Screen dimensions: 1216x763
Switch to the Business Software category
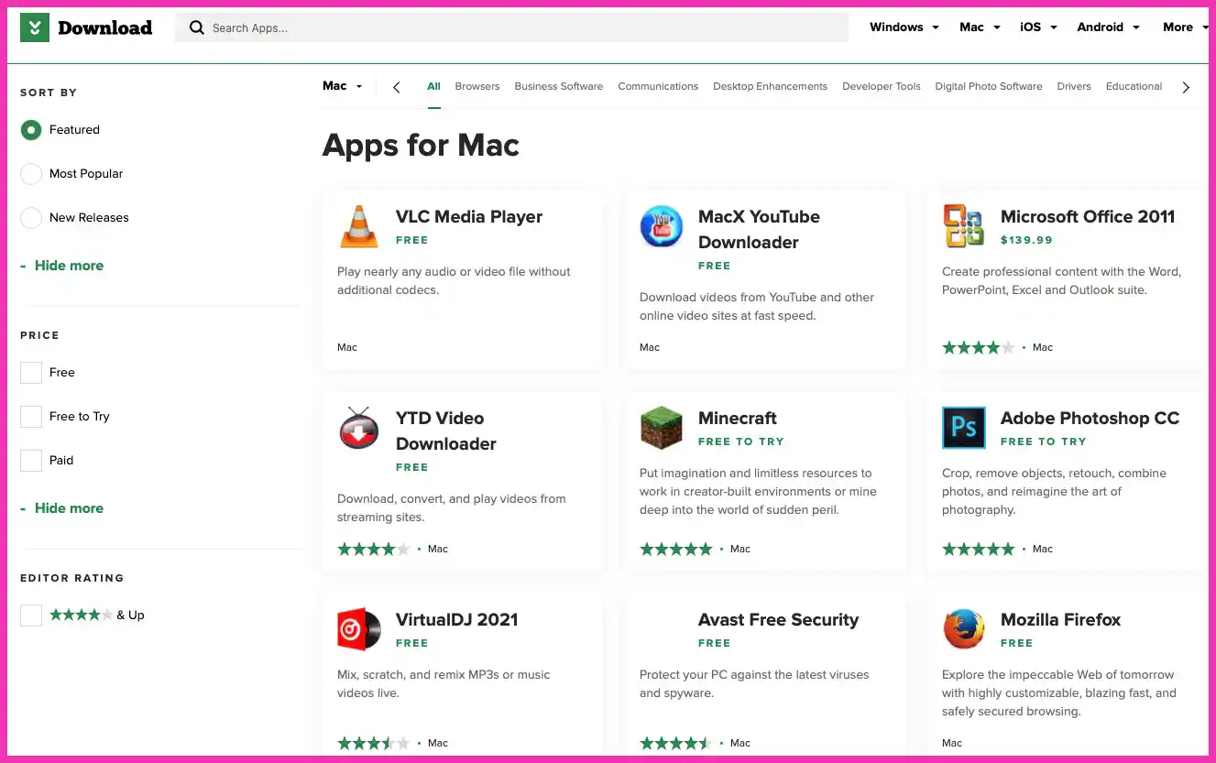[x=559, y=86]
